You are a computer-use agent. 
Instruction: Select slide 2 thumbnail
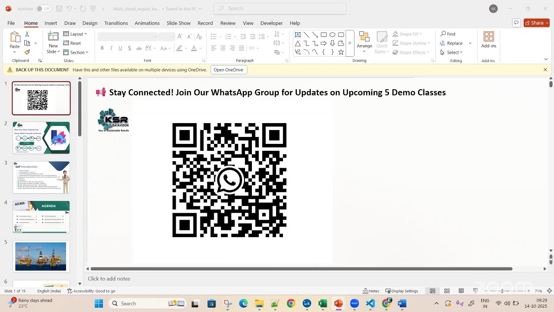[41, 138]
